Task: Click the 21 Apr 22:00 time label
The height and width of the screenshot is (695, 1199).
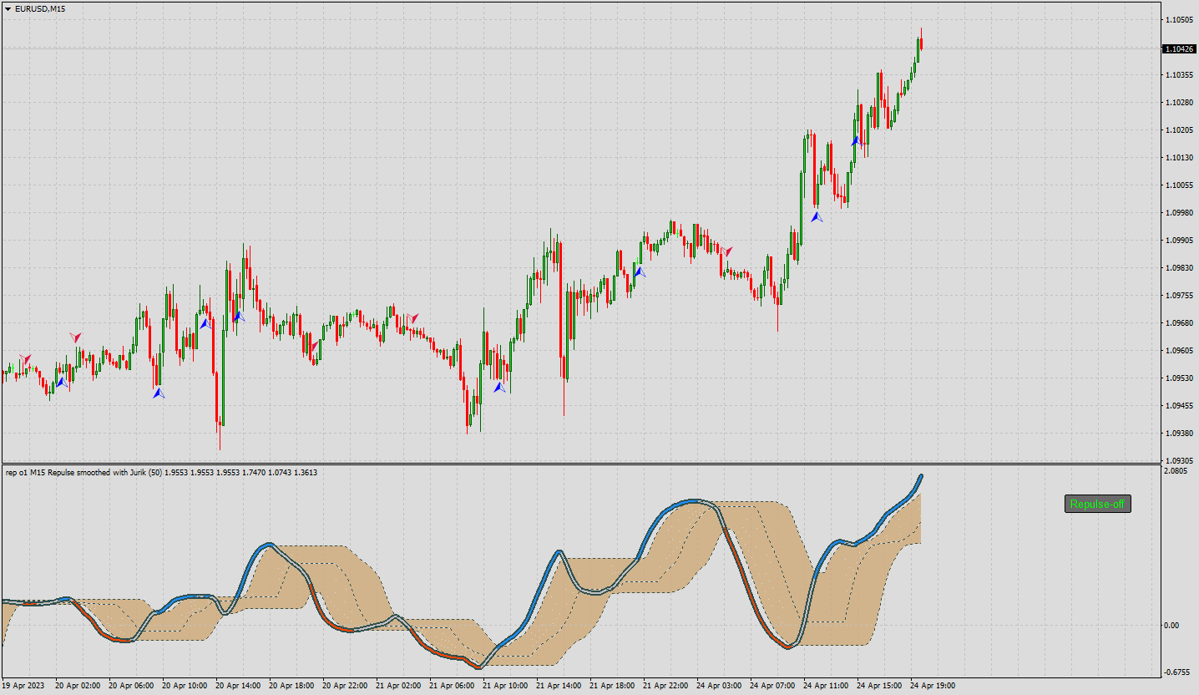Action: coord(667,686)
